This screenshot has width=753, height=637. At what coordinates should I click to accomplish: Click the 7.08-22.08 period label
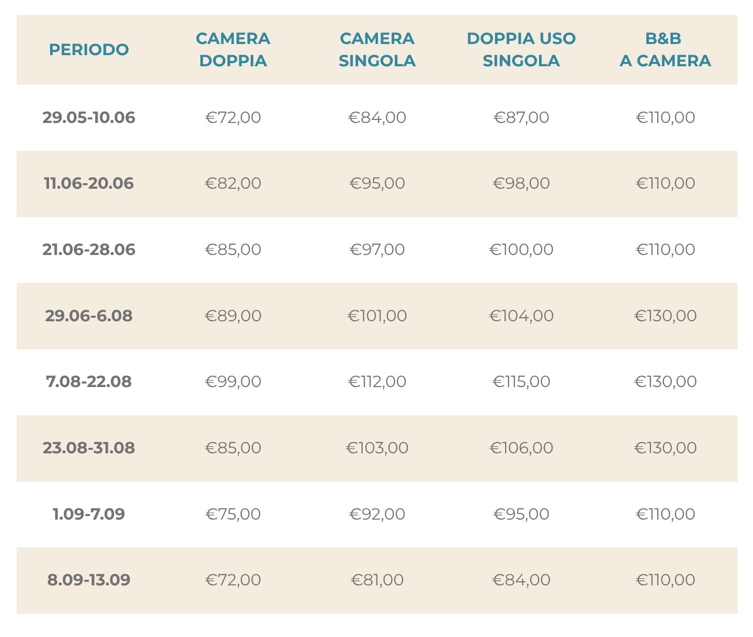pos(89,381)
